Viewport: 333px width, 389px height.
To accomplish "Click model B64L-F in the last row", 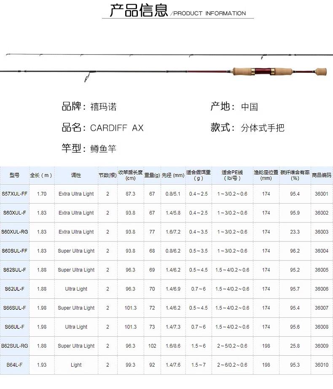I will pos(14,365).
